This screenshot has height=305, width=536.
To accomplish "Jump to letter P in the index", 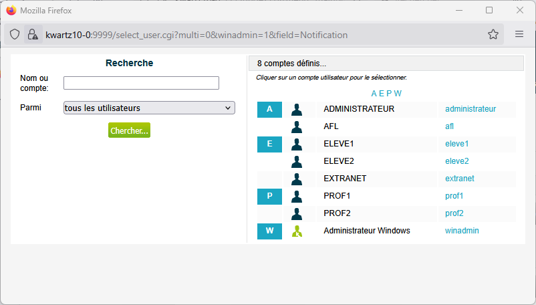I will tap(389, 94).
